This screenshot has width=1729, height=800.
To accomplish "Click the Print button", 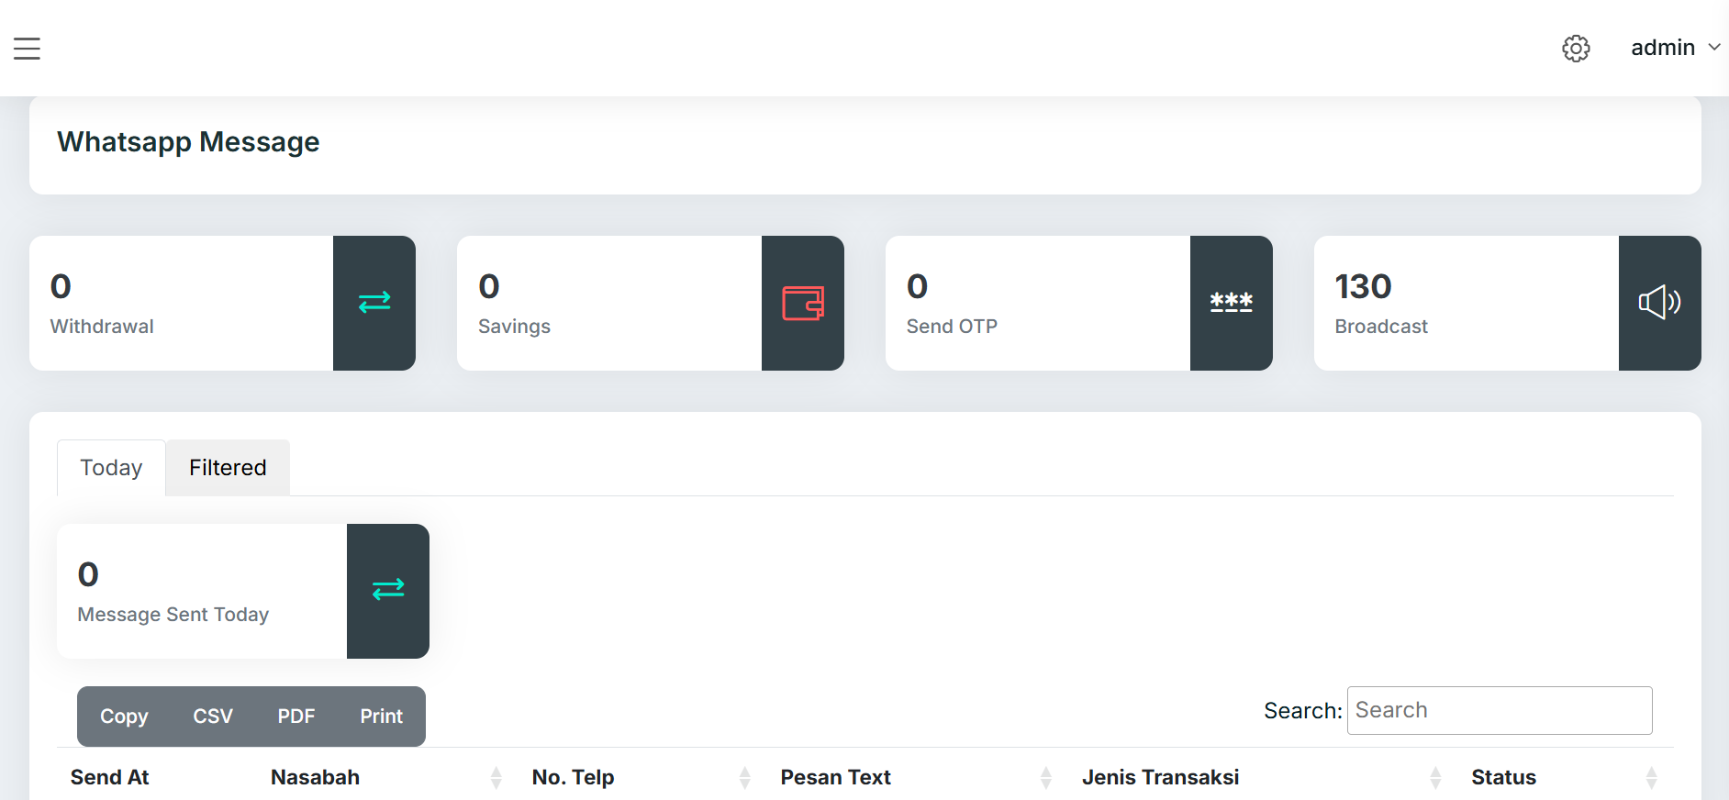I will (x=381, y=717).
